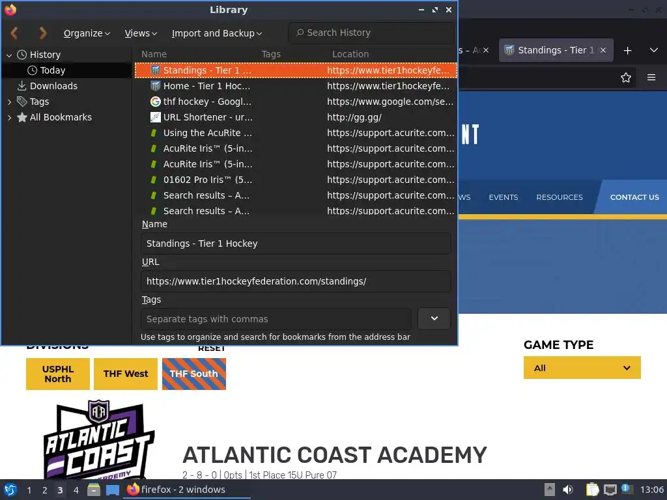Click the Google favicon in the history list

[x=156, y=102]
